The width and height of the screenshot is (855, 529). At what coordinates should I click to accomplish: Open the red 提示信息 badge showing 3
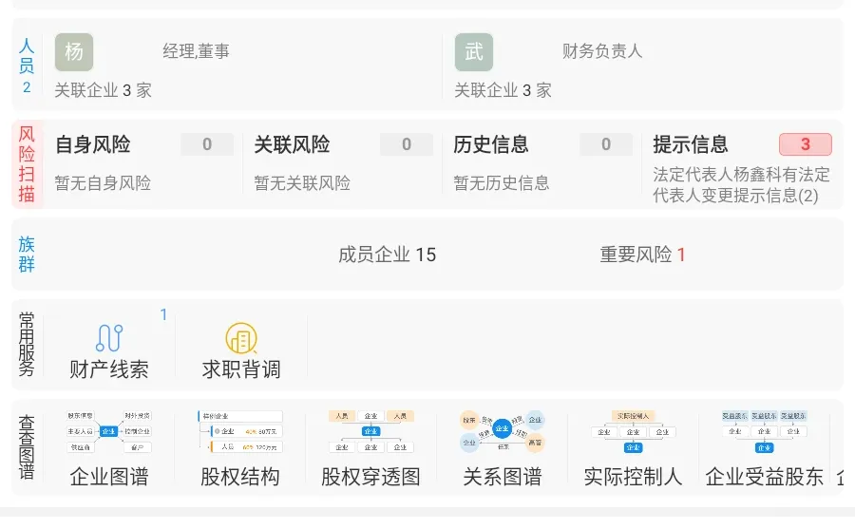point(806,144)
